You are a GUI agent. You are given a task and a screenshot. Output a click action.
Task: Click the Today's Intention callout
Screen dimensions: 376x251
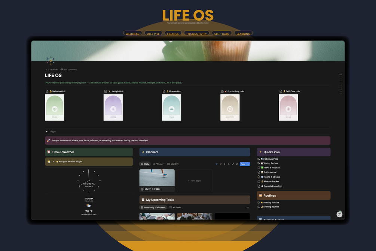tap(187, 140)
